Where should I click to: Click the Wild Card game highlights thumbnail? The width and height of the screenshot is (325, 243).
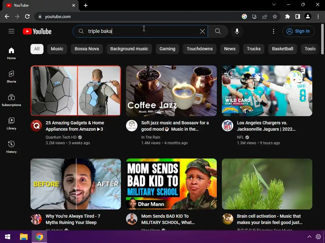[x=267, y=91]
